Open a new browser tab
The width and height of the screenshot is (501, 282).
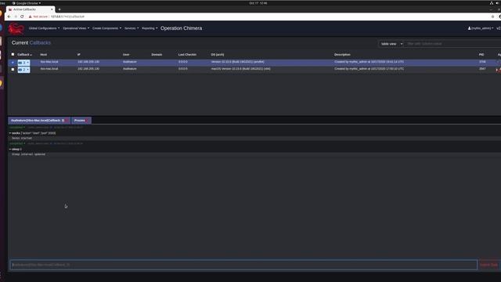tap(59, 9)
